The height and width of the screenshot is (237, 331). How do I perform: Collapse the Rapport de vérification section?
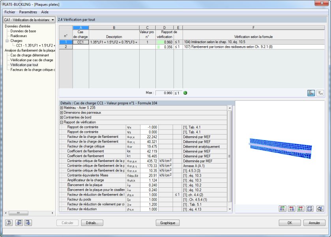pyautogui.click(x=62, y=122)
